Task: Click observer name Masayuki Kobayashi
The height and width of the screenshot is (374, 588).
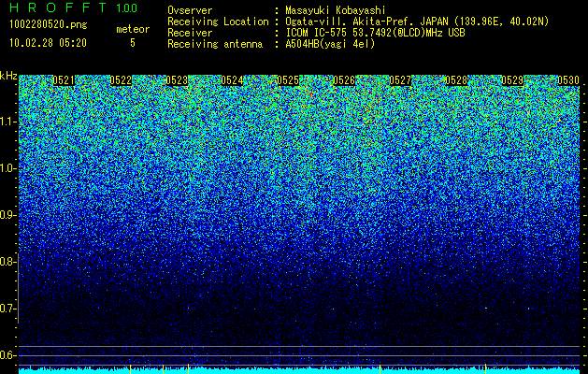Action: point(336,10)
